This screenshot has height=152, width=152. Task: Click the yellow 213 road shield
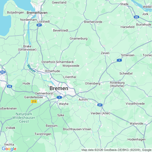coord(34,101)
